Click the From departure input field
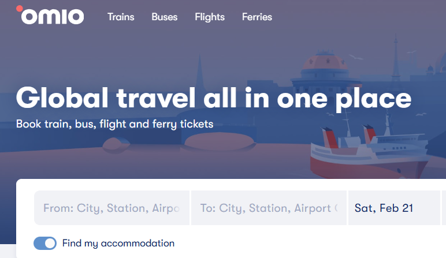This screenshot has width=446, height=258. pyautogui.click(x=112, y=208)
